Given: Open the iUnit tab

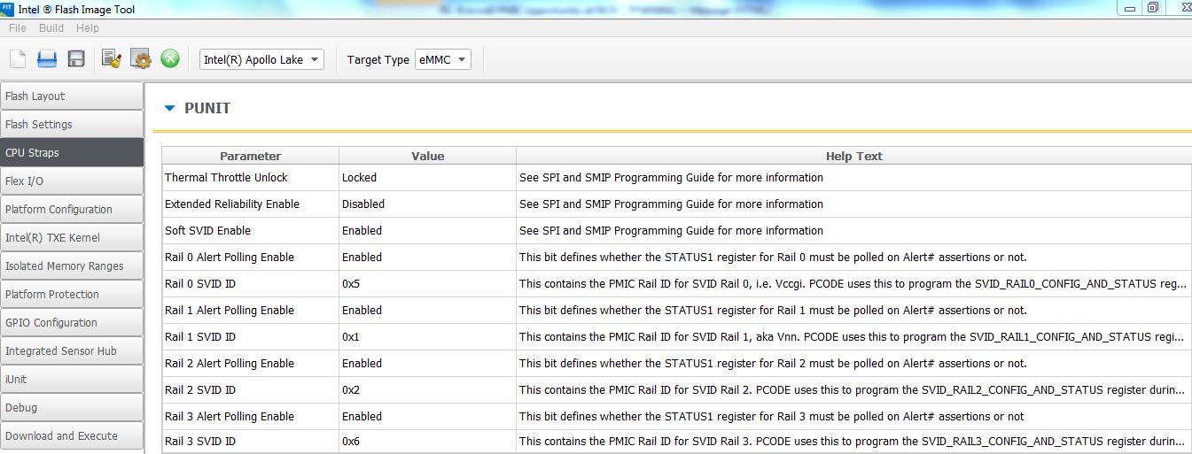Looking at the screenshot, I should click(x=72, y=380).
